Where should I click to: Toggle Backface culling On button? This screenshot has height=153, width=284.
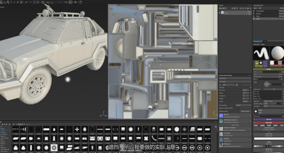click(x=266, y=104)
